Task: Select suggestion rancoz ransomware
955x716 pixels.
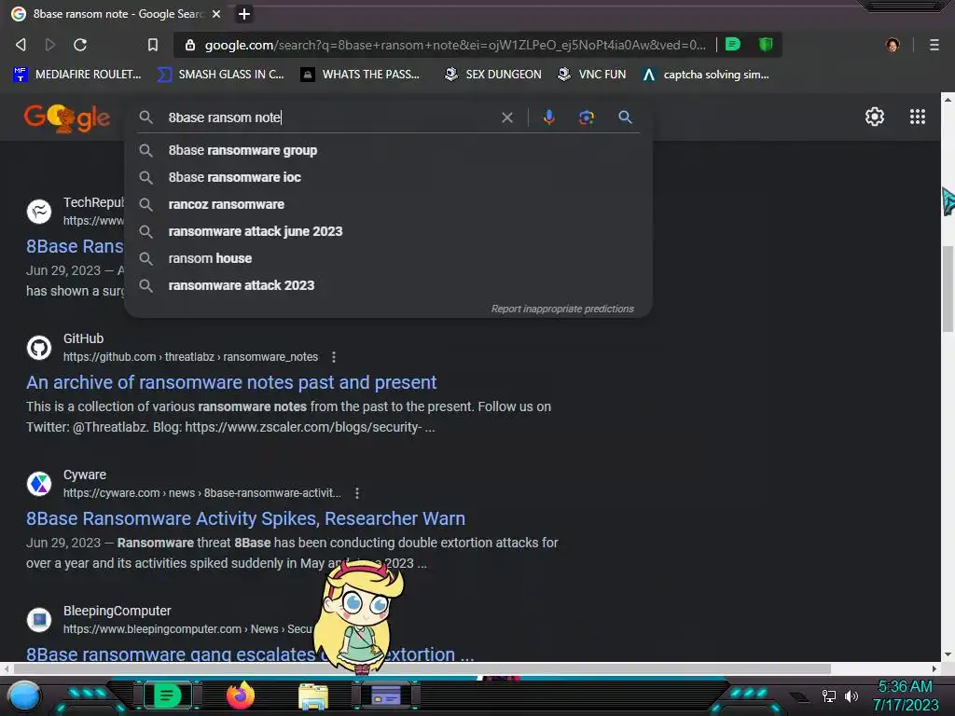Action: (389, 204)
